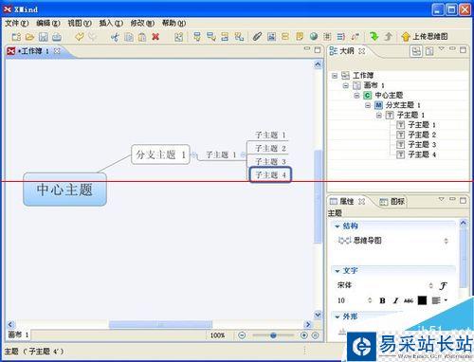
Task: Insert a subtopic using toolbar icon
Action: click(211, 37)
